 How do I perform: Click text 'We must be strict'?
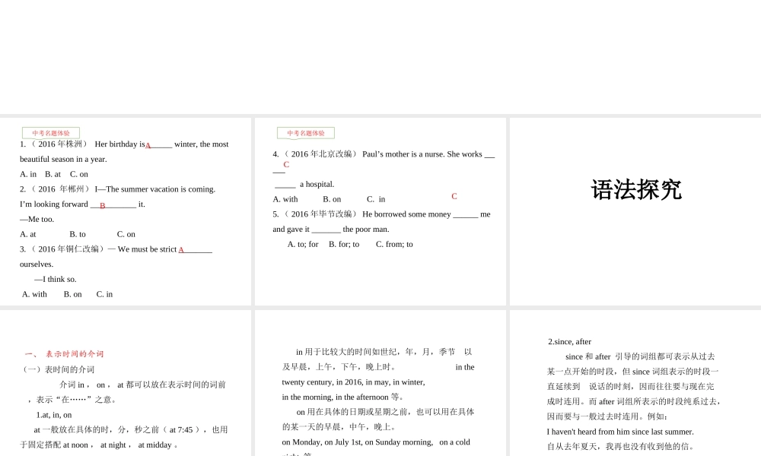[x=147, y=249]
